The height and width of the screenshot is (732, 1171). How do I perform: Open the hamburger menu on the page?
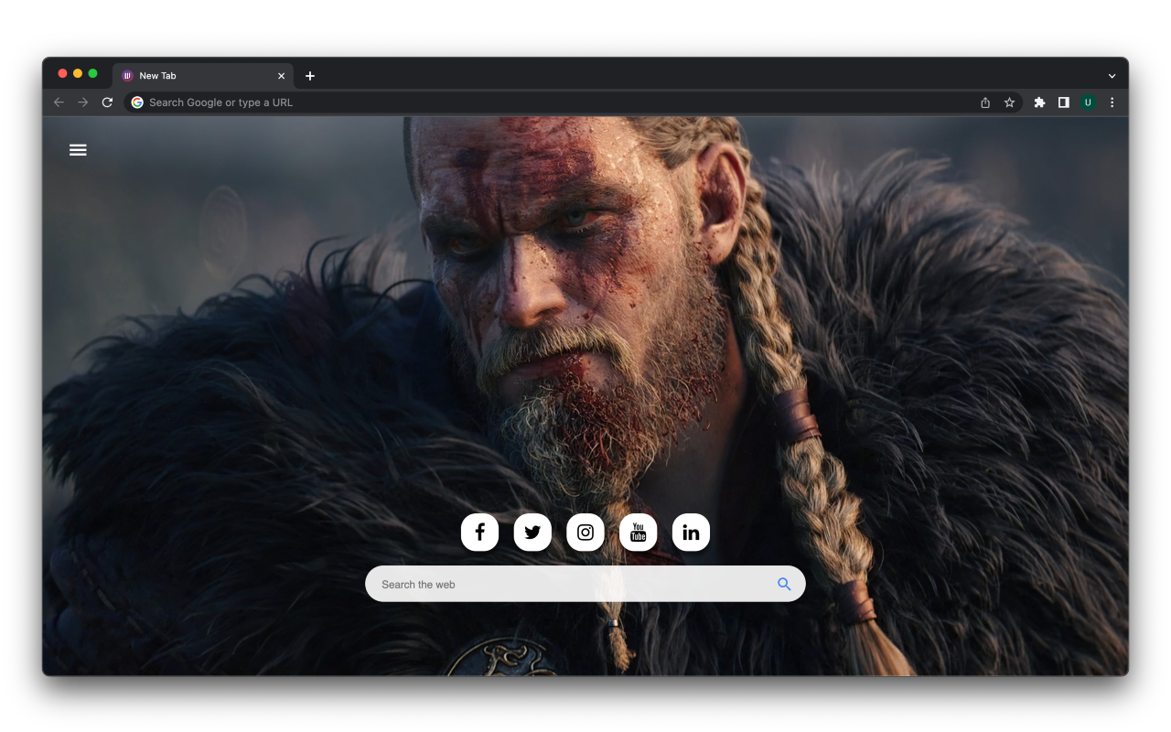click(x=78, y=150)
